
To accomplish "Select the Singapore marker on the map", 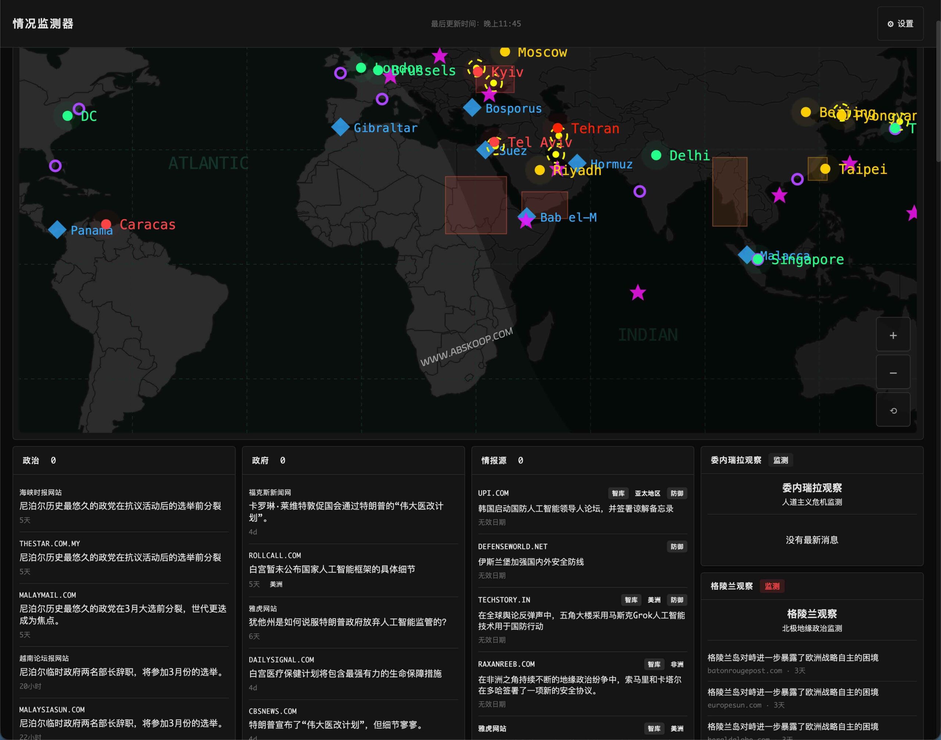I will point(757,259).
